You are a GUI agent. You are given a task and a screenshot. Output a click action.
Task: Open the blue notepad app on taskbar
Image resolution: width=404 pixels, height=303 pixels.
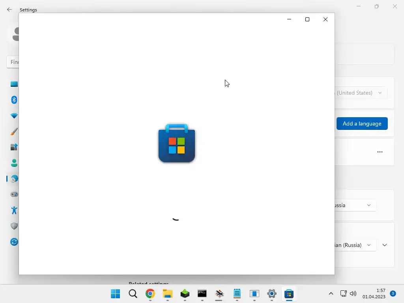point(237,294)
